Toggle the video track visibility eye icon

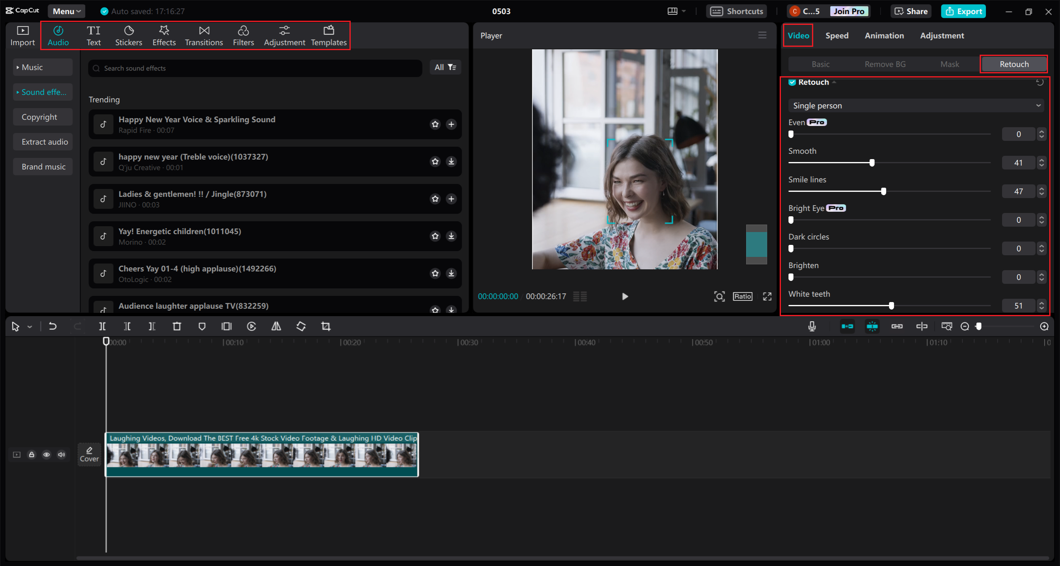(x=46, y=455)
